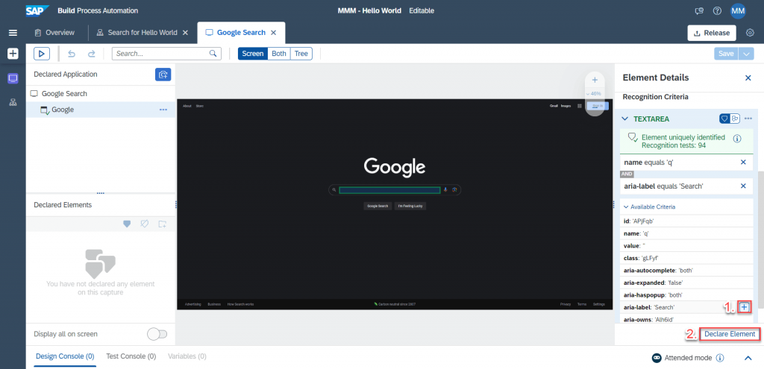The image size is (764, 369).
Task: Select value: '' criterion row
Action: (x=686, y=245)
